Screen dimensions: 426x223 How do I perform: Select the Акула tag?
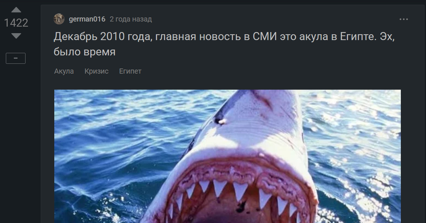(64, 71)
